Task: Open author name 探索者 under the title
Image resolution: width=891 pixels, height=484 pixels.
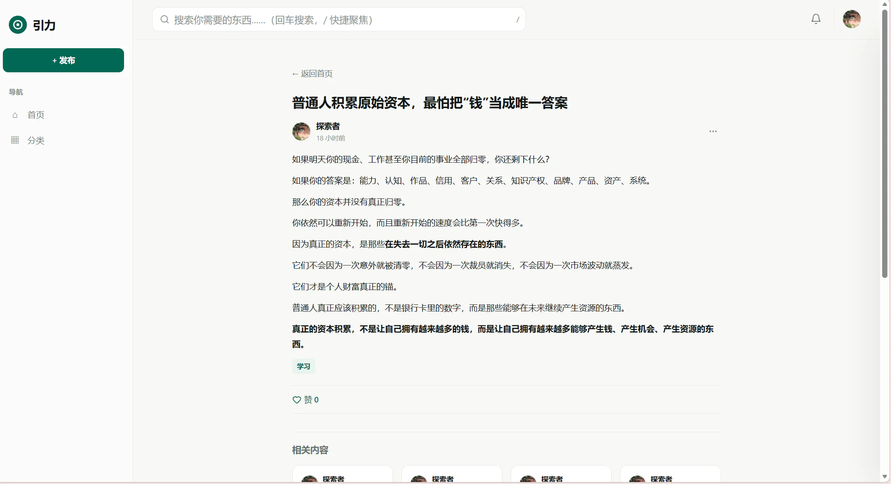Action: [328, 126]
